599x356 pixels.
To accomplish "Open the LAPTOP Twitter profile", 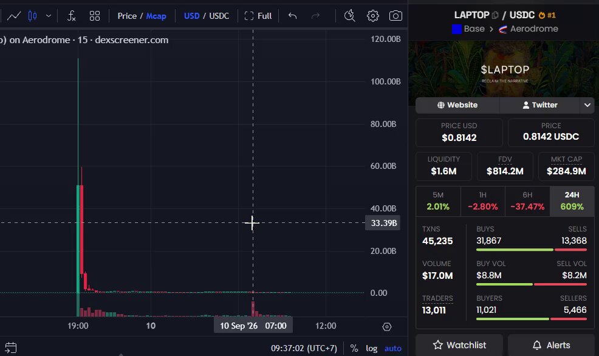I will point(540,105).
